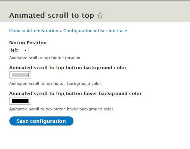
Task: Click the button background color description text
Action: [56, 84]
